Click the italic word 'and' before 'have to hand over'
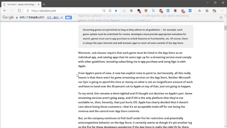227x128 pixels. (x=81, y=86)
